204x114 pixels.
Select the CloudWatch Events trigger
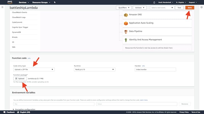(20, 12)
